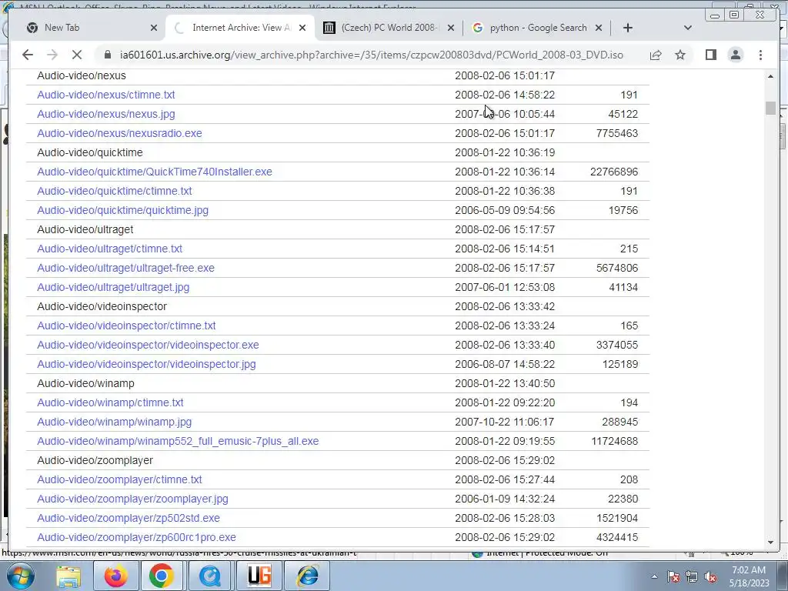Click the Audio-video/quicktime folder text
Image resolution: width=788 pixels, height=591 pixels.
(x=90, y=152)
